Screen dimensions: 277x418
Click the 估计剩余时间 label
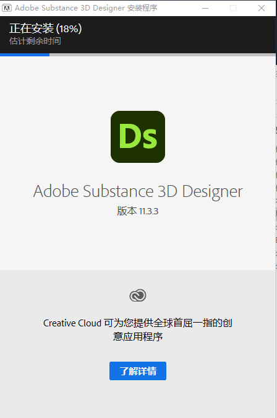point(35,41)
